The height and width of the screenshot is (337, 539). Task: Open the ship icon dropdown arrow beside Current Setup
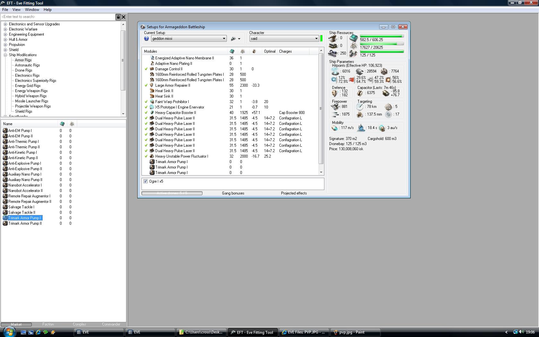(239, 39)
